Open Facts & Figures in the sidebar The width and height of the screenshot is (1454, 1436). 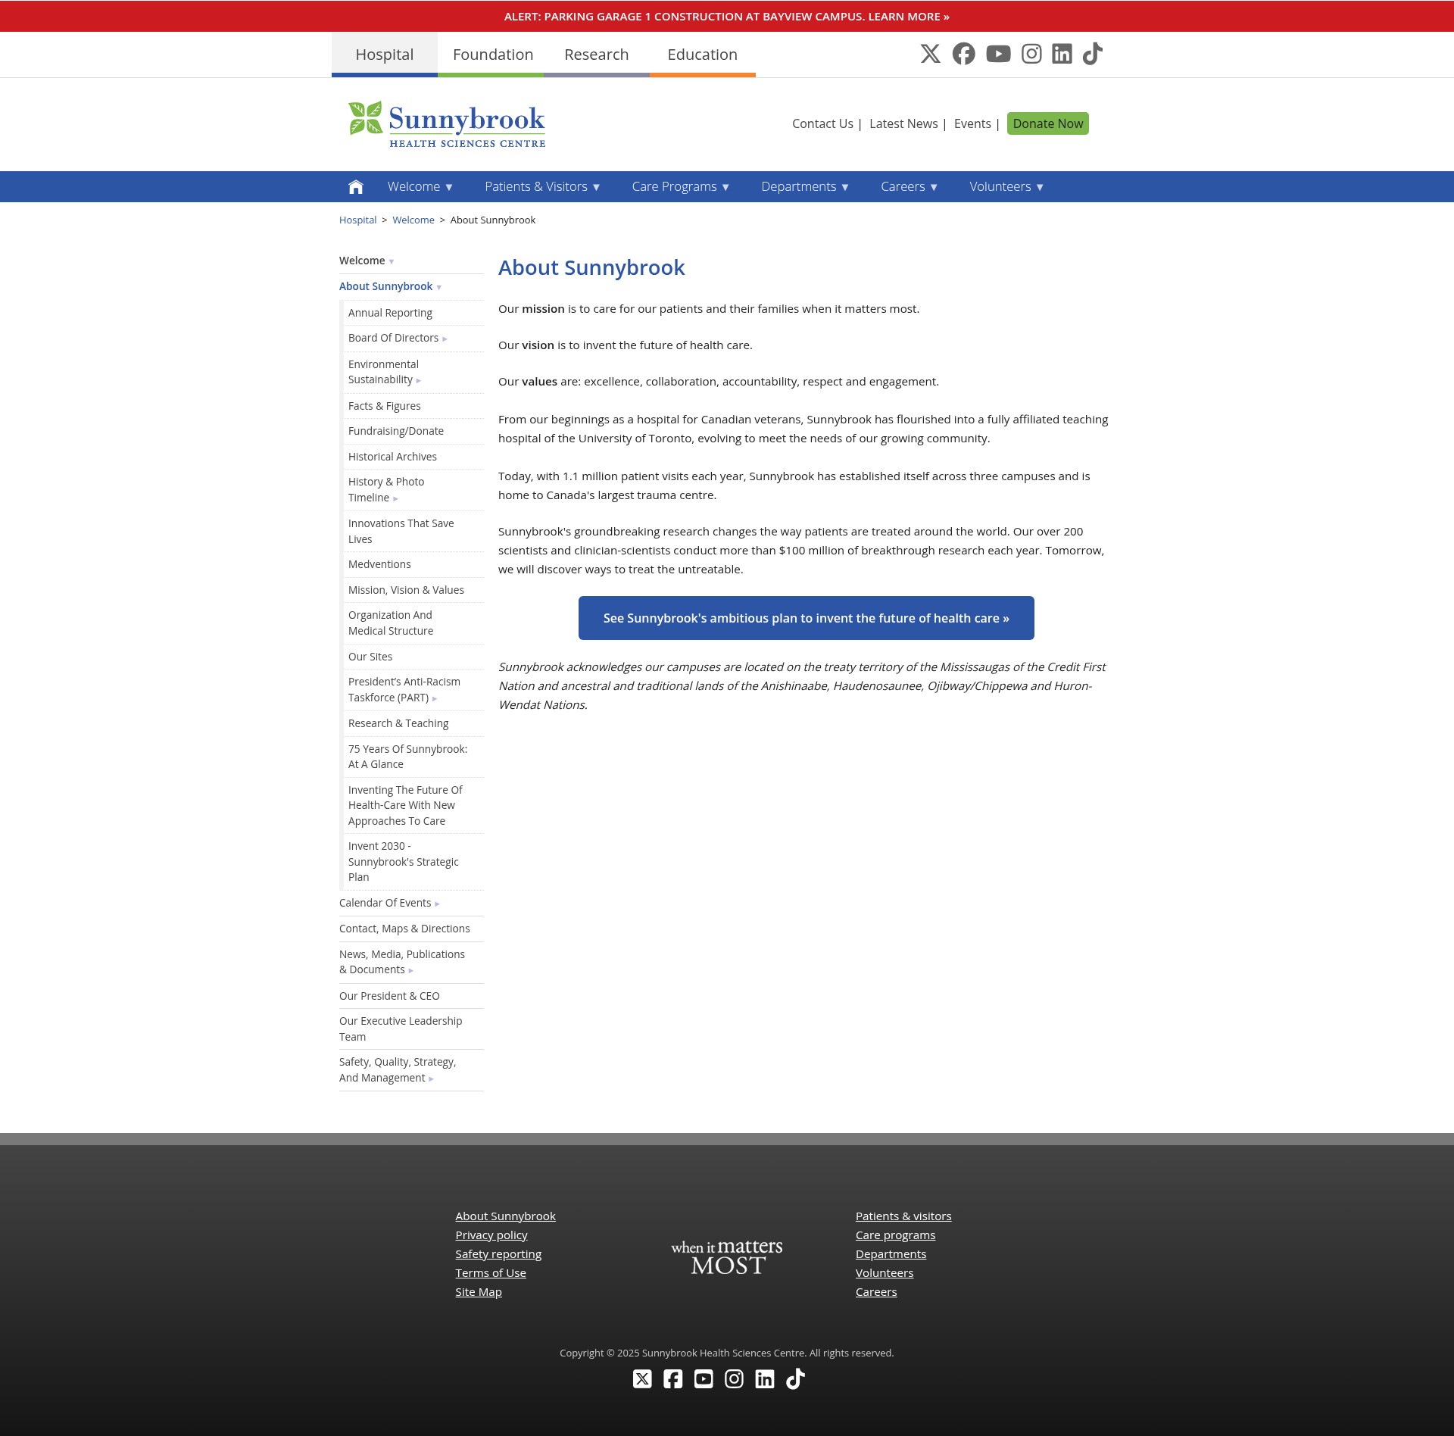(x=384, y=406)
